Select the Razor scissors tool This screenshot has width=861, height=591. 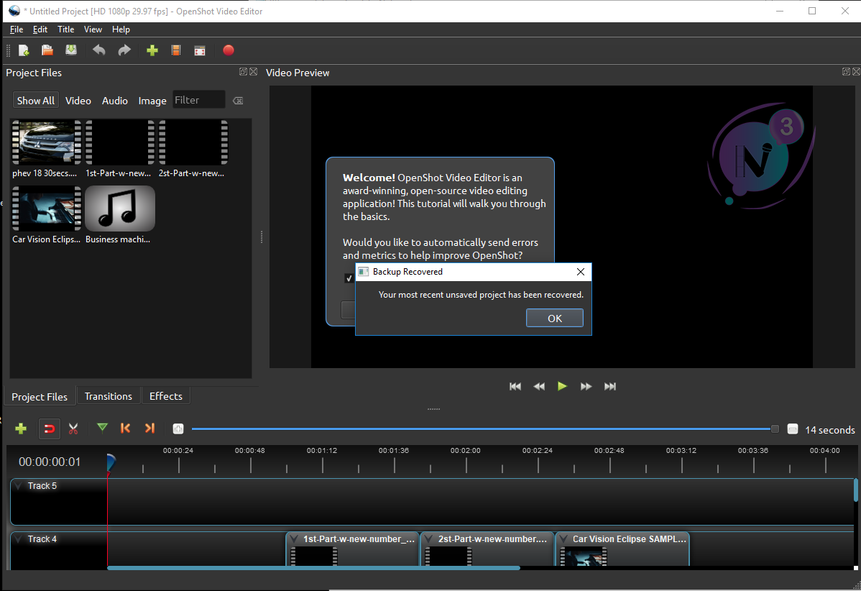point(73,429)
